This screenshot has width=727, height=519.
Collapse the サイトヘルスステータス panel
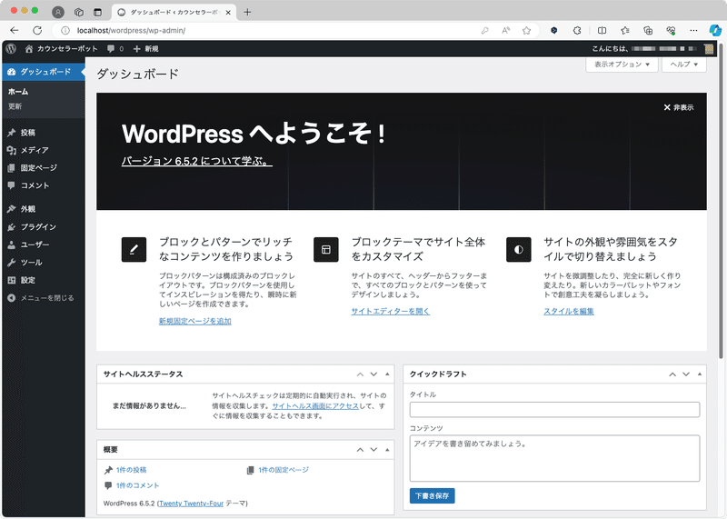(x=387, y=374)
